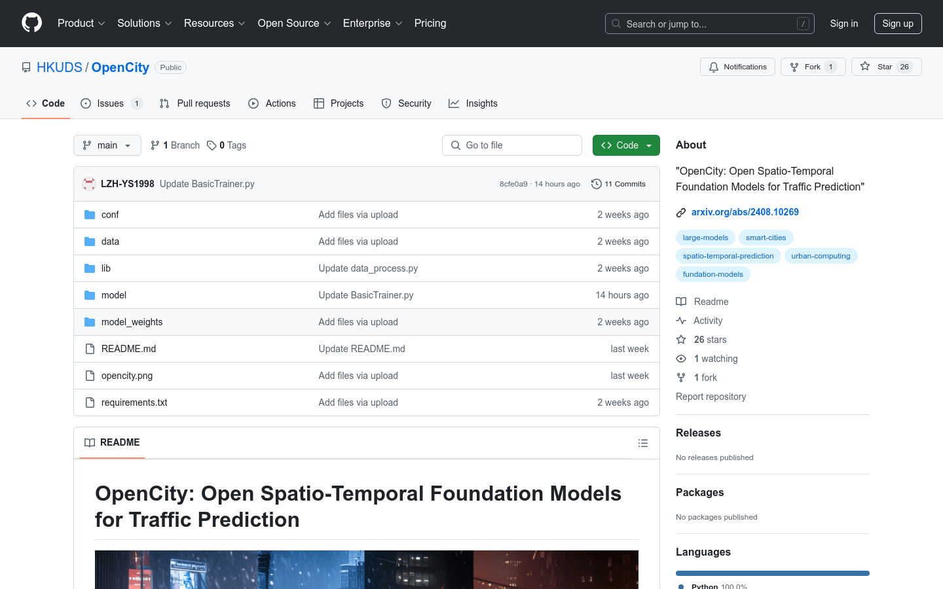
Task: Open the arxiv.org paper link
Action: coord(745,212)
